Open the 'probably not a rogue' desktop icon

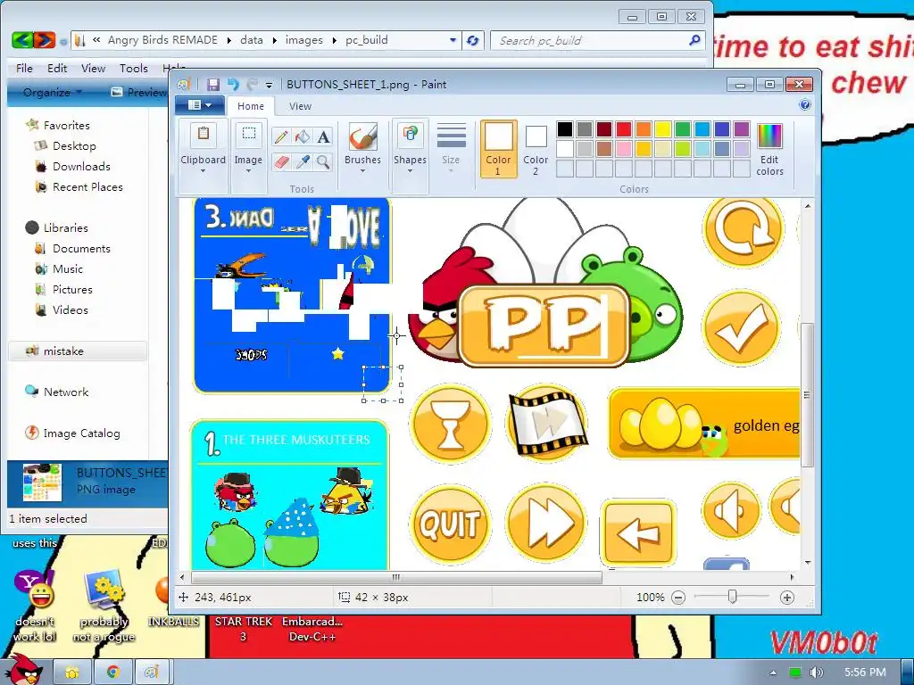[104, 606]
